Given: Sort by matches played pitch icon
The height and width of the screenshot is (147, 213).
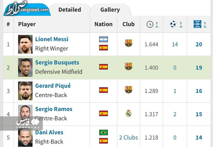Looking at the screenshot, I should point(197,24).
